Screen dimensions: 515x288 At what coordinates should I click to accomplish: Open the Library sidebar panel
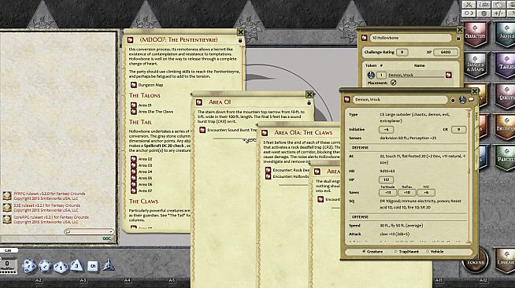coord(506,261)
